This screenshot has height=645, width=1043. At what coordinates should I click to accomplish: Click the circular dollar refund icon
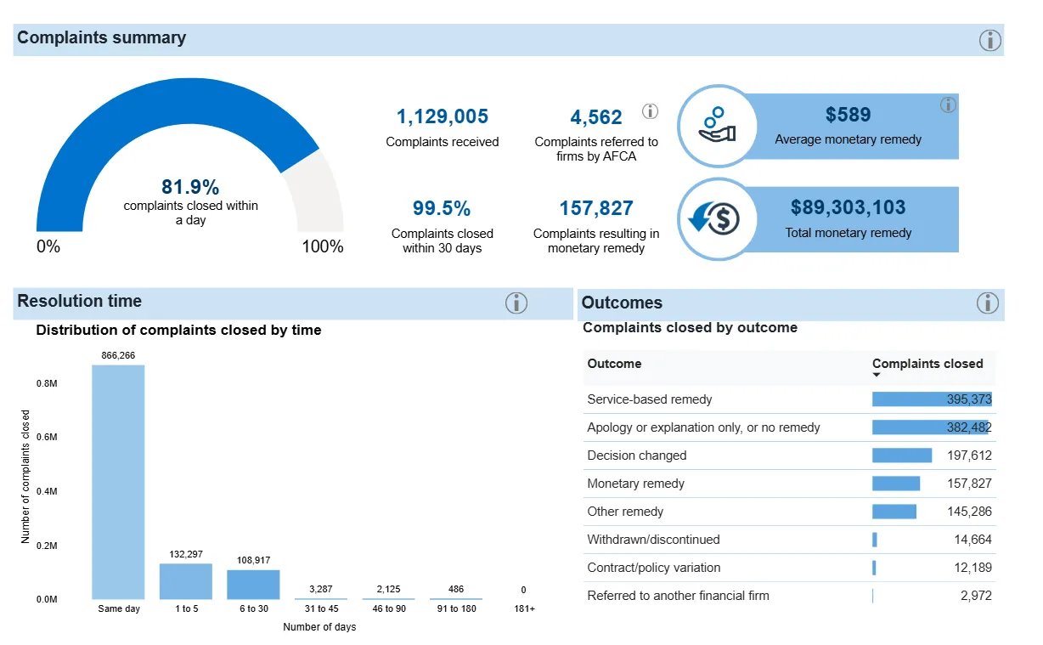coord(718,219)
